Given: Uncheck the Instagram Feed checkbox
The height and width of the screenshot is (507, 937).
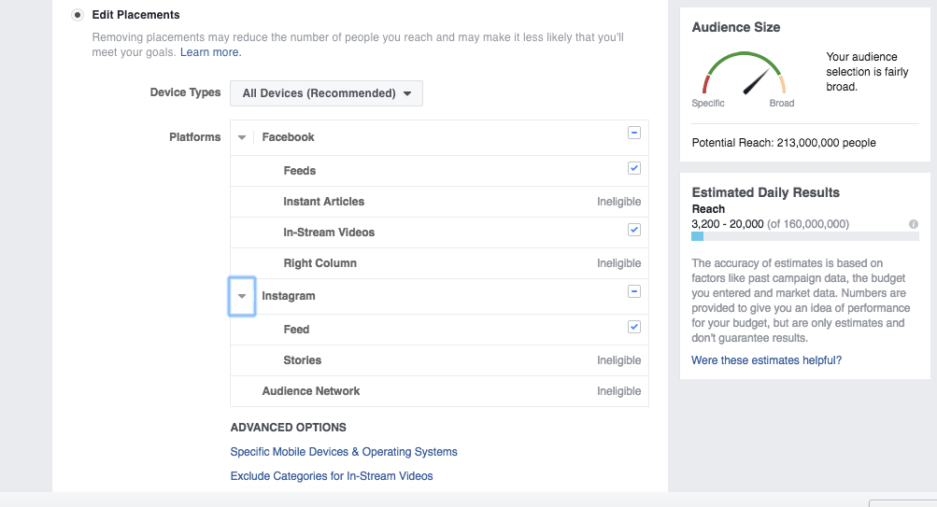Looking at the screenshot, I should (x=634, y=327).
